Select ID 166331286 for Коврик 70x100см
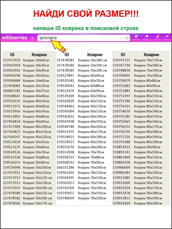The image size is (172, 229). (65, 167)
